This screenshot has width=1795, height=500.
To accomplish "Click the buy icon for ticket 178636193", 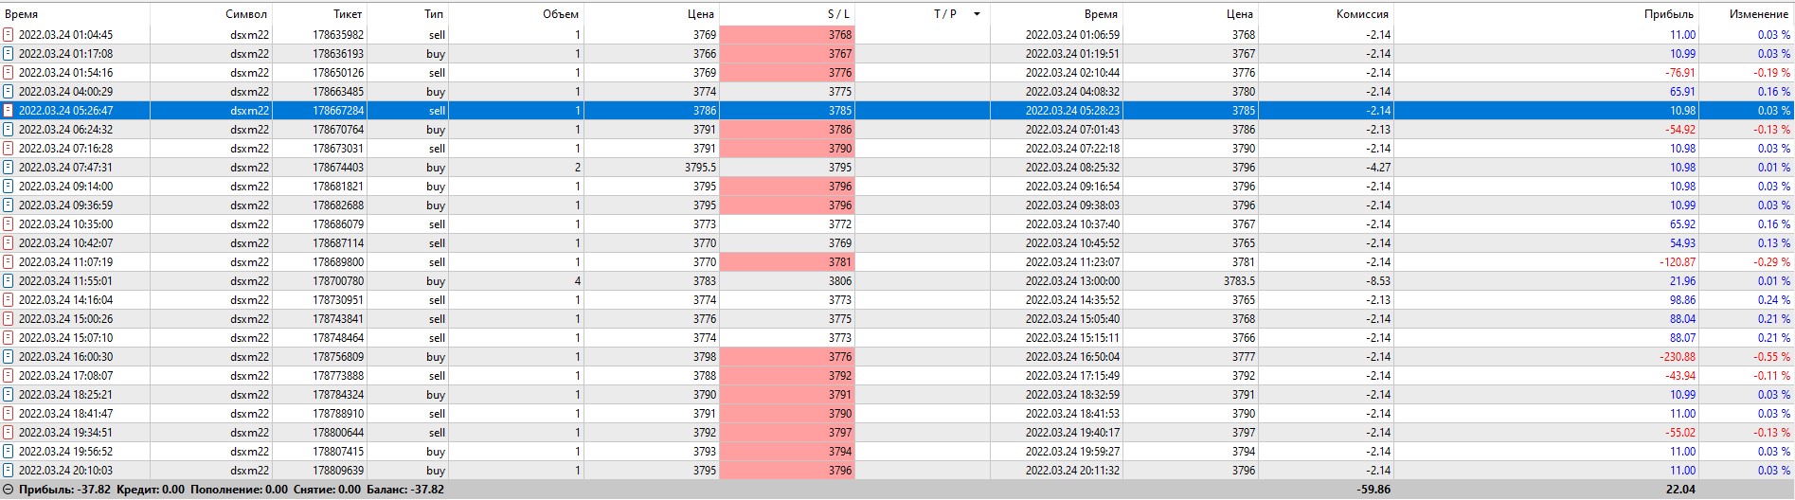I will click(9, 54).
